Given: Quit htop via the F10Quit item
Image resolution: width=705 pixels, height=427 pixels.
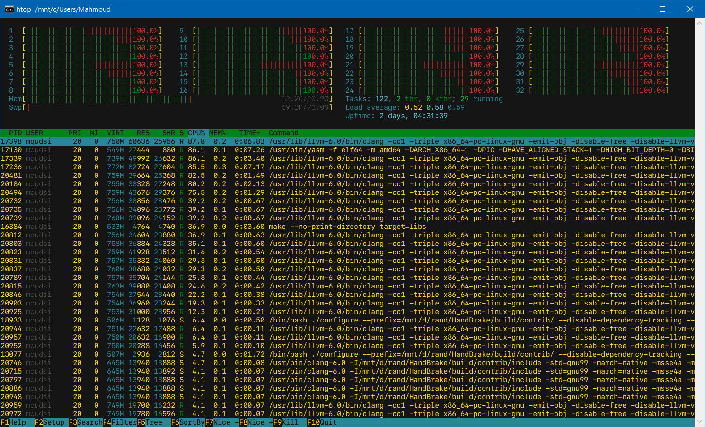Looking at the screenshot, I should (321, 422).
